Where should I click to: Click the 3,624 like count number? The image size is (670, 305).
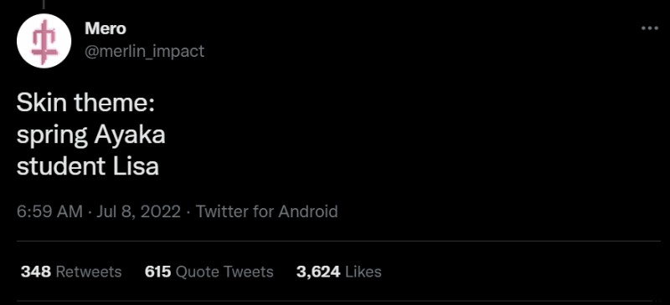(x=318, y=272)
